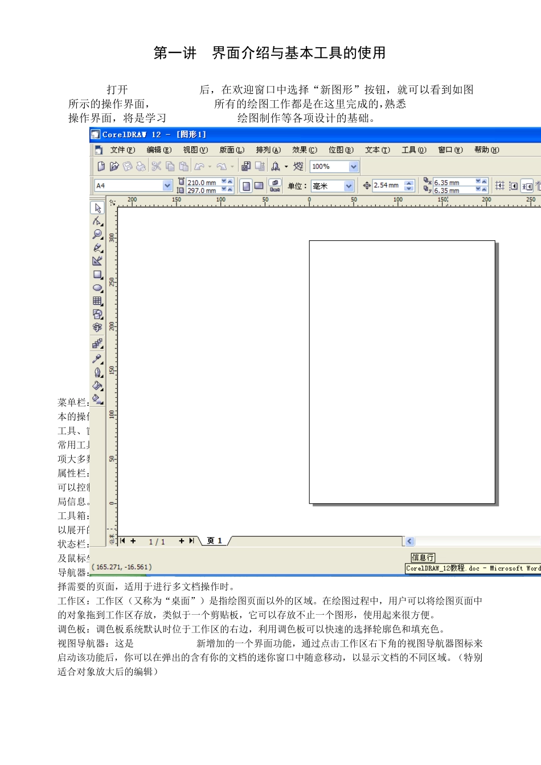Click duplicate distance x 6.35 mm field
The image size is (541, 765).
pos(454,182)
